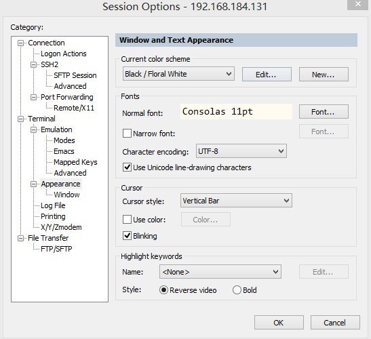Open Highlight keywords Name dropdown

[220, 272]
